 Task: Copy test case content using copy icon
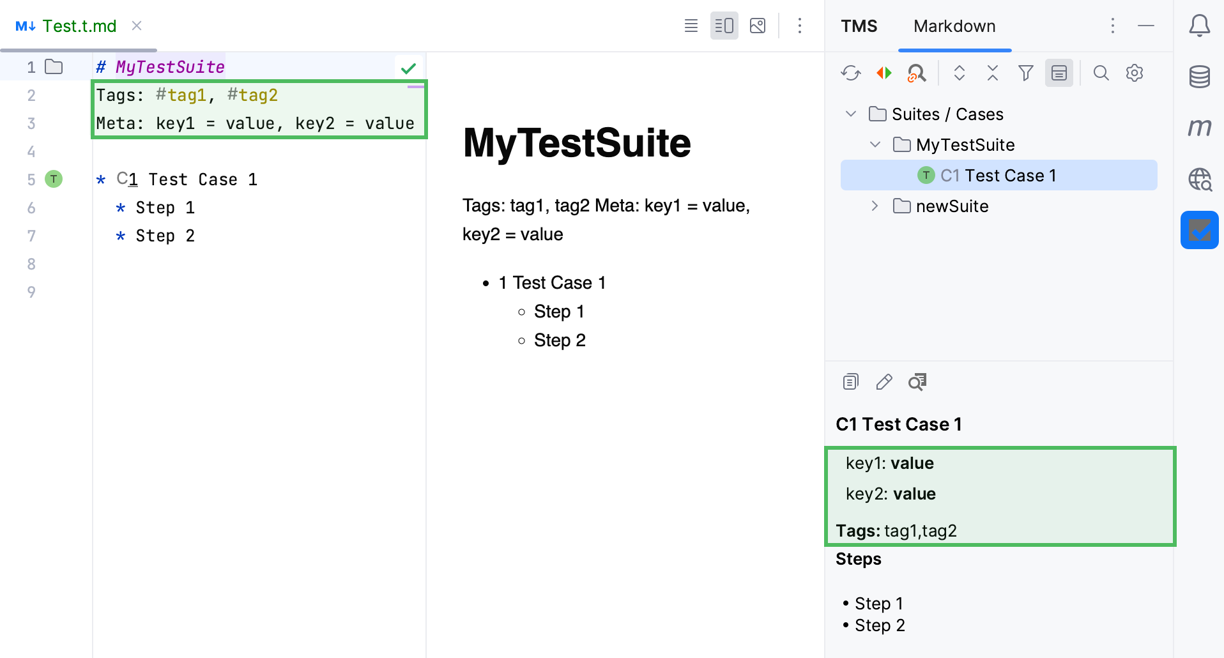(x=850, y=381)
